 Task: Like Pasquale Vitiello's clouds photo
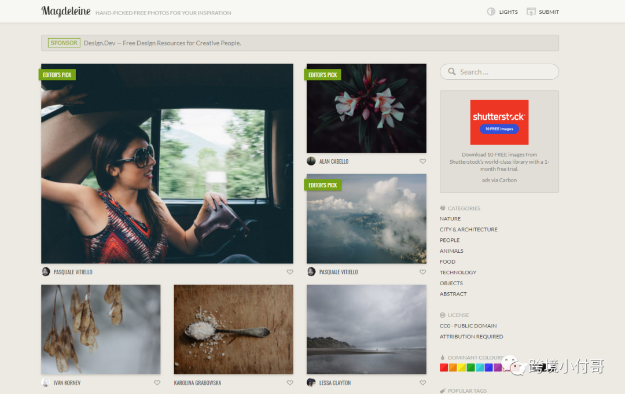422,272
